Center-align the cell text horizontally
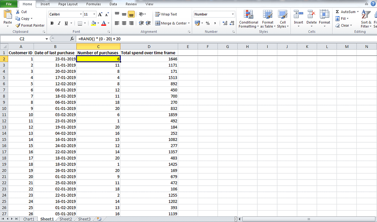This screenshot has height=222, width=377. click(x=124, y=23)
